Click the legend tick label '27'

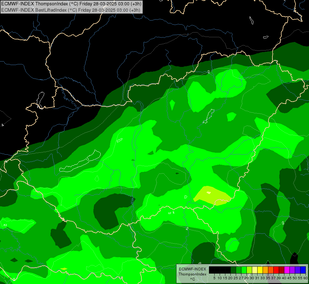click(x=241, y=278)
